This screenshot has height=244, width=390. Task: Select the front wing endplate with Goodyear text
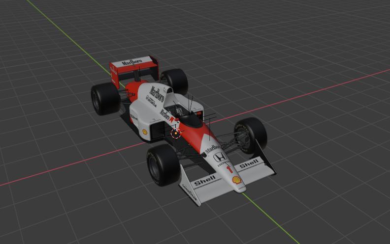190,187
